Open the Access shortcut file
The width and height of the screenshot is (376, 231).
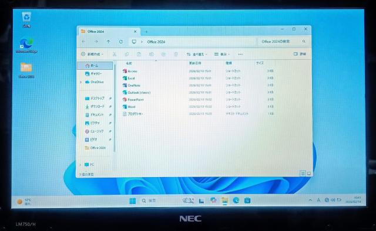130,71
